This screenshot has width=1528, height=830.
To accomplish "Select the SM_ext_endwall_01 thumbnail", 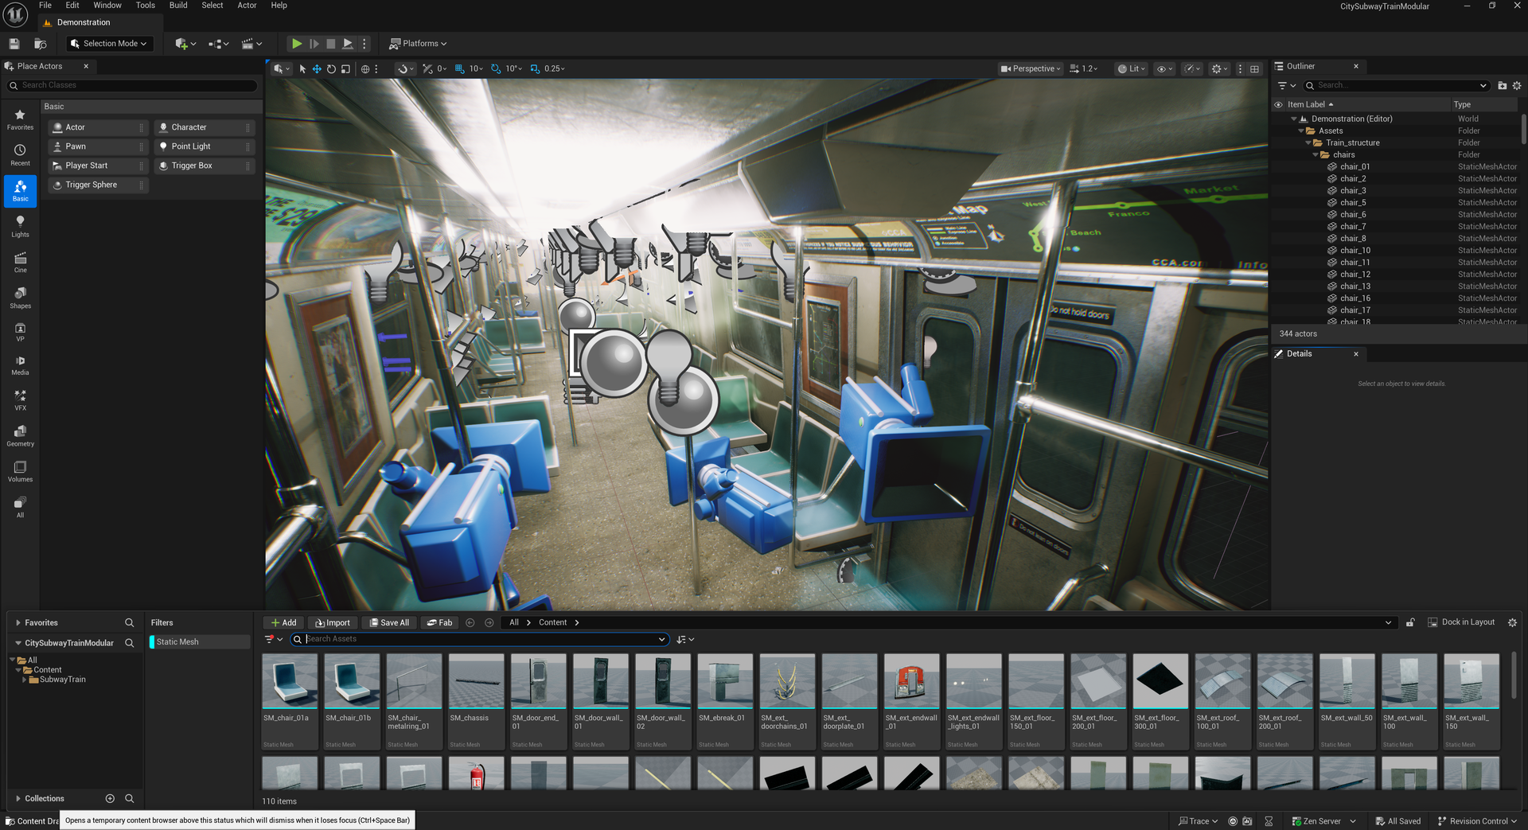I will [x=911, y=683].
